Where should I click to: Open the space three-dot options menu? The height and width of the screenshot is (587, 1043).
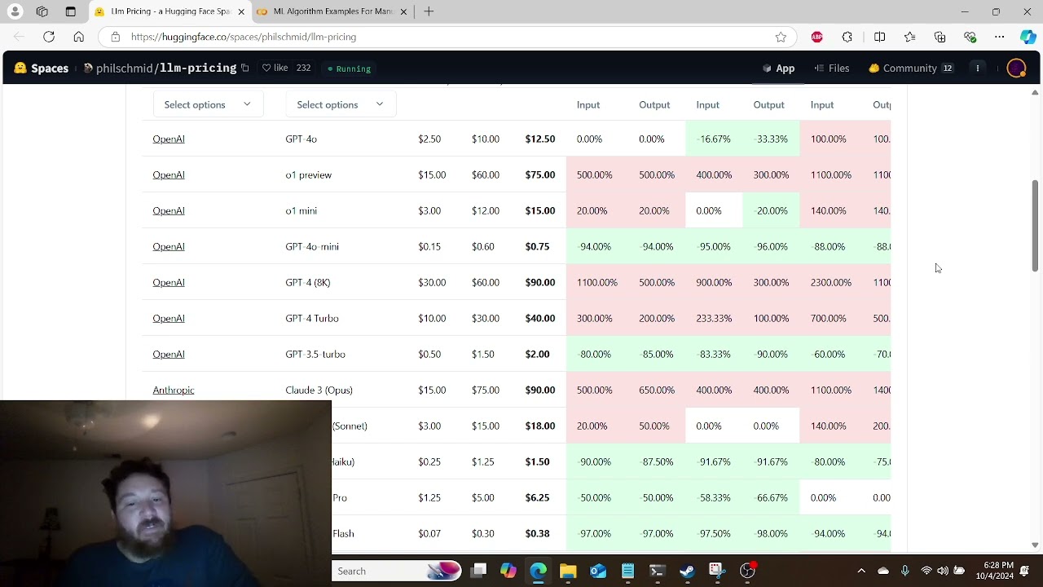978,68
